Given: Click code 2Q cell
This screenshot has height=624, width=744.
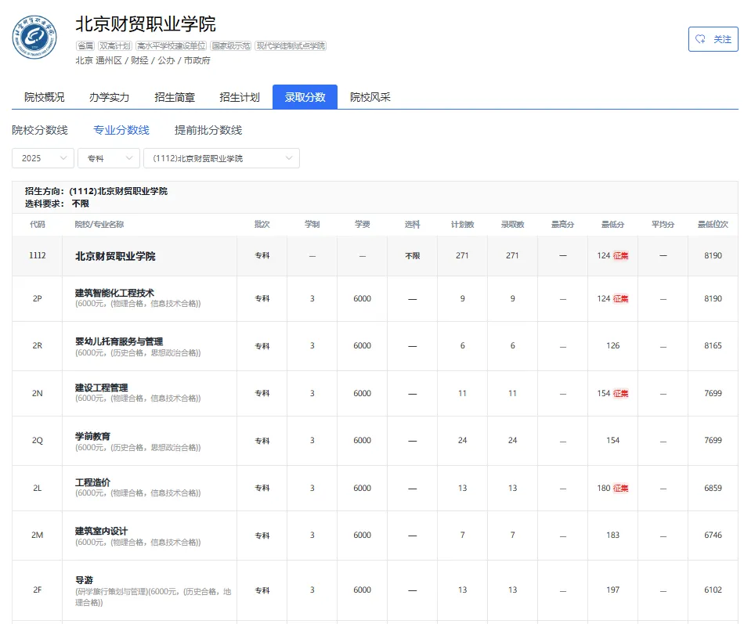Looking at the screenshot, I should pyautogui.click(x=37, y=440).
